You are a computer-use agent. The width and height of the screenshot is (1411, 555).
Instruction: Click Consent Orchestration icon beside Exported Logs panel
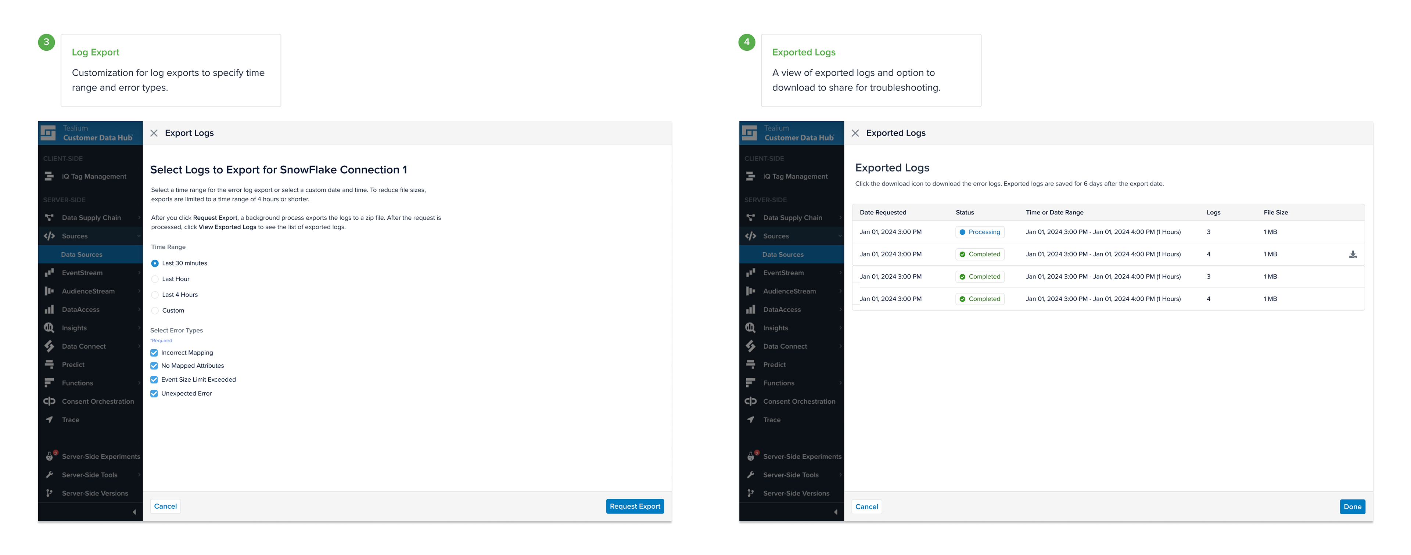[x=750, y=401]
